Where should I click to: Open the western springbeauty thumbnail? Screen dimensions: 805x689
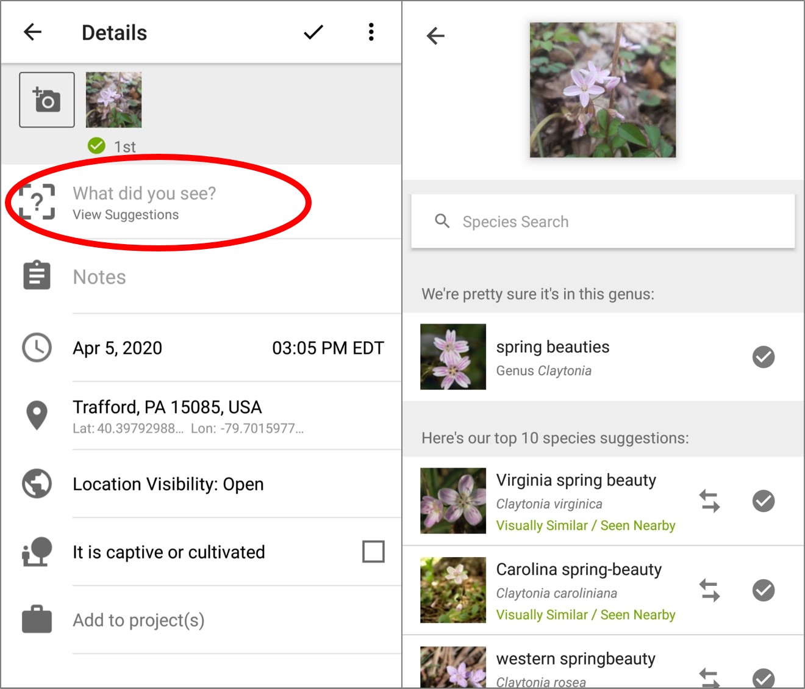tap(453, 667)
